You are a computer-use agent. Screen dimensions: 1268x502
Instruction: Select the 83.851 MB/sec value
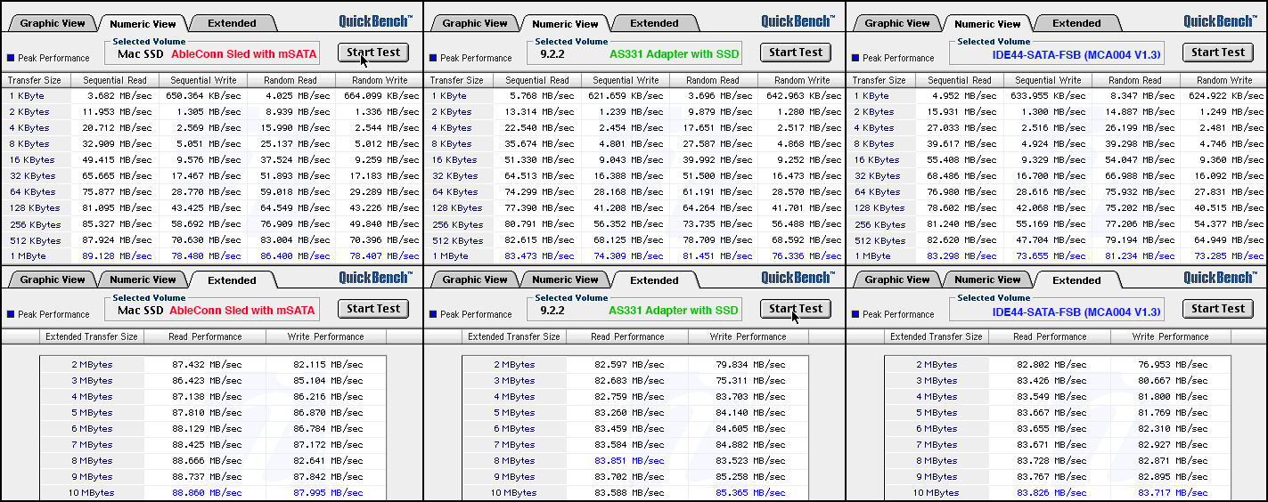(631, 461)
